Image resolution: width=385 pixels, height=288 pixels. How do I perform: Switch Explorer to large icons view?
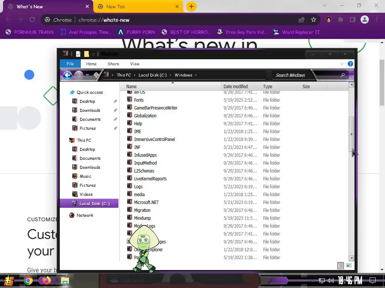coord(349,265)
